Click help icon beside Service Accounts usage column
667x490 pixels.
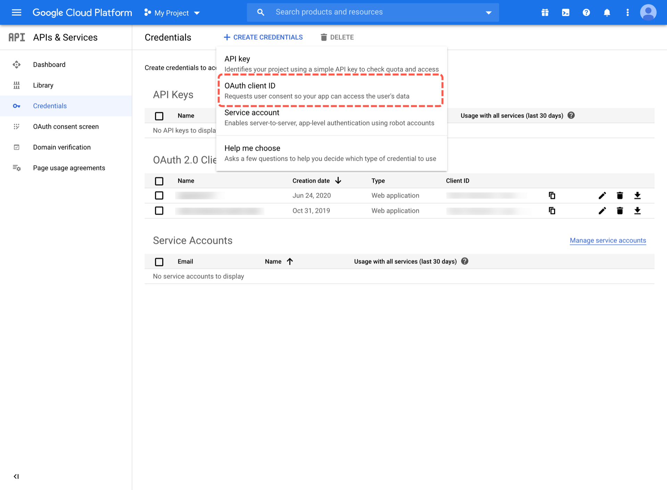click(x=464, y=261)
